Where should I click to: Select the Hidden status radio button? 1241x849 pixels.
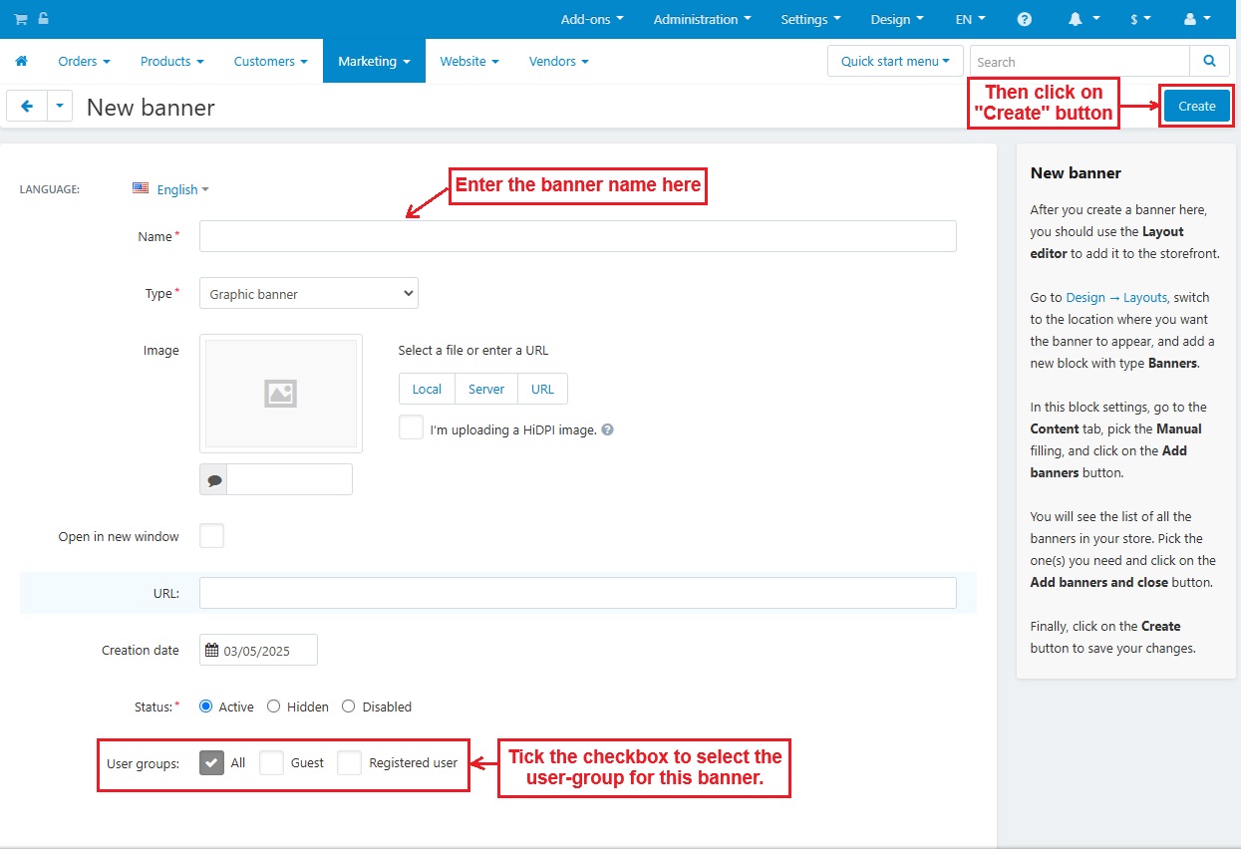coord(273,707)
